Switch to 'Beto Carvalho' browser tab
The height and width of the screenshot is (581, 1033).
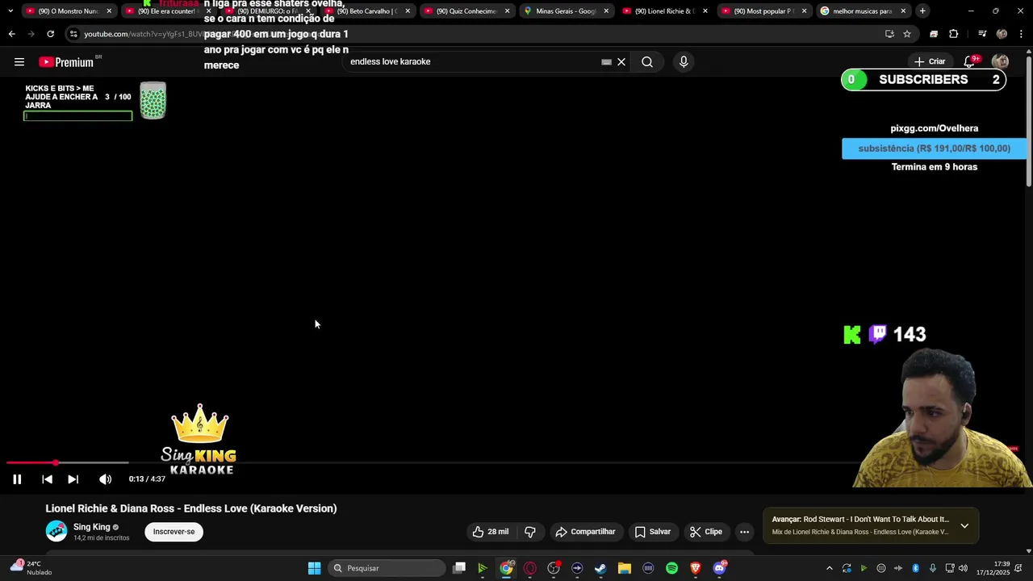367,11
